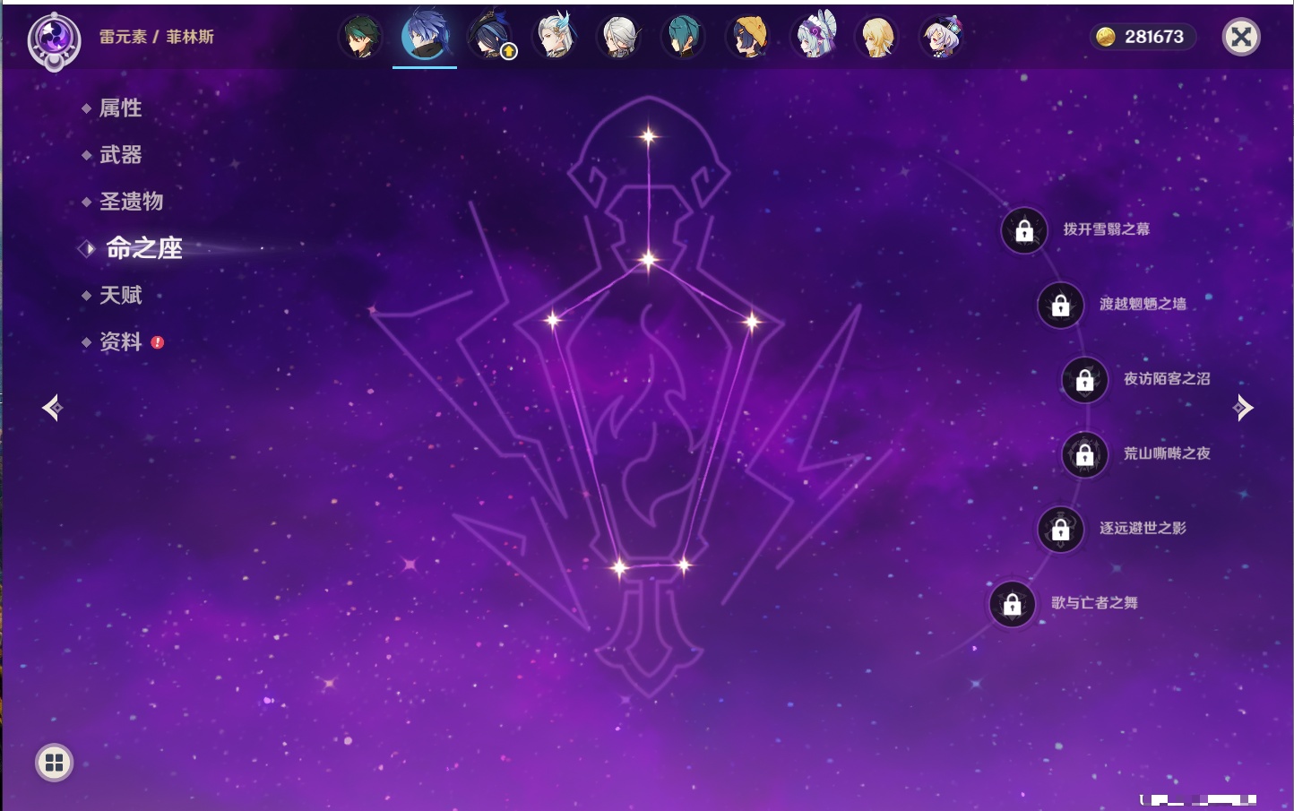Select the silver-haired character avatar

[619, 37]
